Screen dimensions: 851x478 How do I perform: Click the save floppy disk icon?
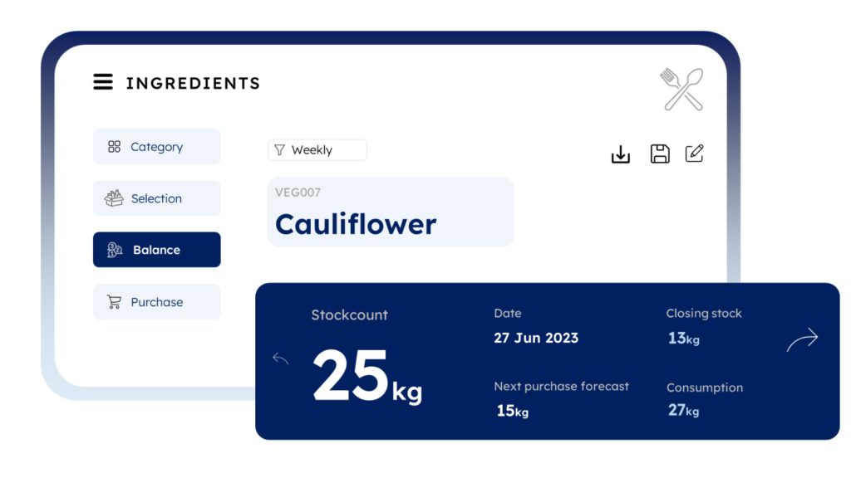(x=660, y=154)
